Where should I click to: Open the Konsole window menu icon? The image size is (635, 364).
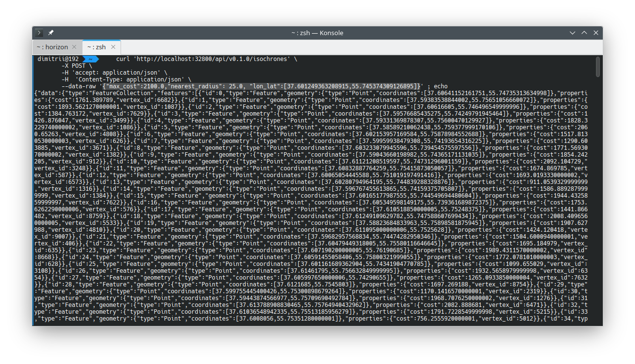(x=40, y=33)
